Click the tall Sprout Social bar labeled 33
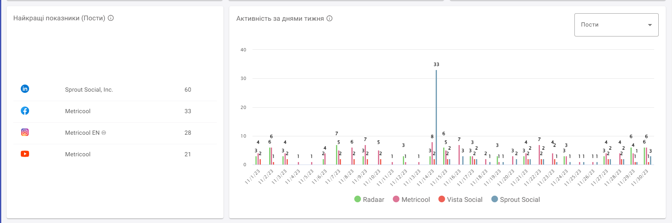This screenshot has height=223, width=672. pyautogui.click(x=436, y=117)
